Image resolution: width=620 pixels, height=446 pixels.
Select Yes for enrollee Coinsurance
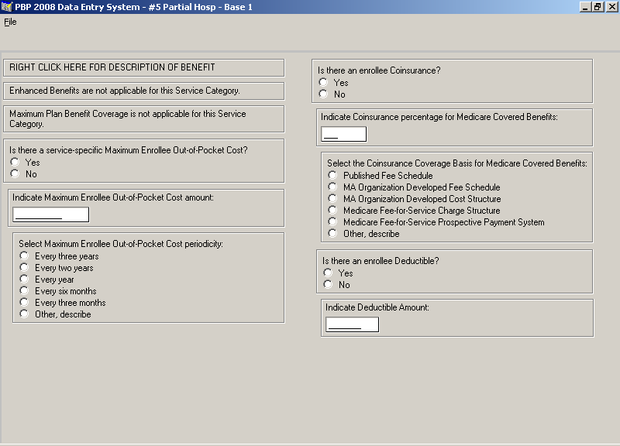pyautogui.click(x=323, y=82)
